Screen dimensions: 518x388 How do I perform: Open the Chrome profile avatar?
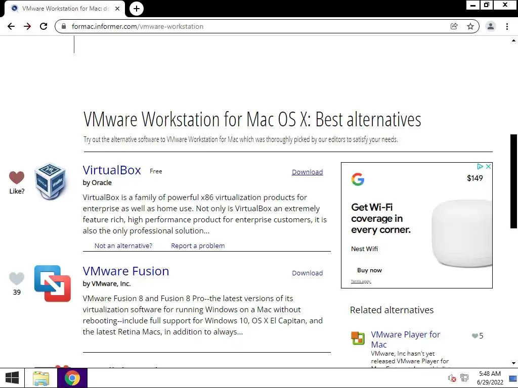(491, 26)
